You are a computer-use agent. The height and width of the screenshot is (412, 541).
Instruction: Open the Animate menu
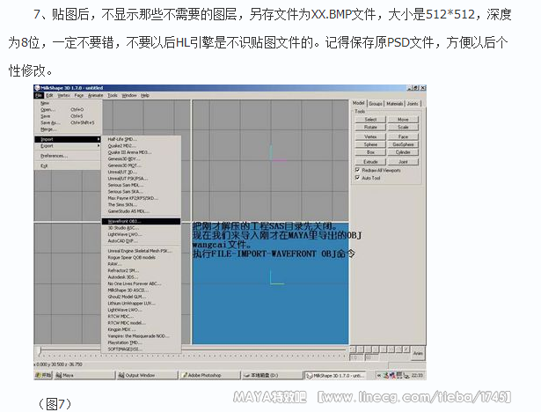[95, 95]
